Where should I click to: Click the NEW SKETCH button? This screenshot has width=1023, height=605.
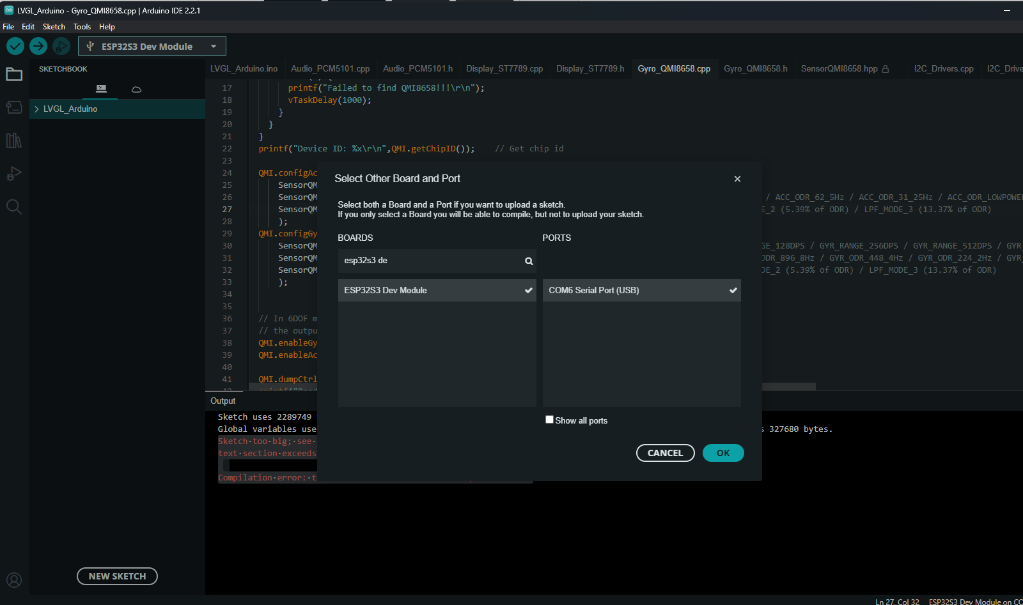coord(118,576)
